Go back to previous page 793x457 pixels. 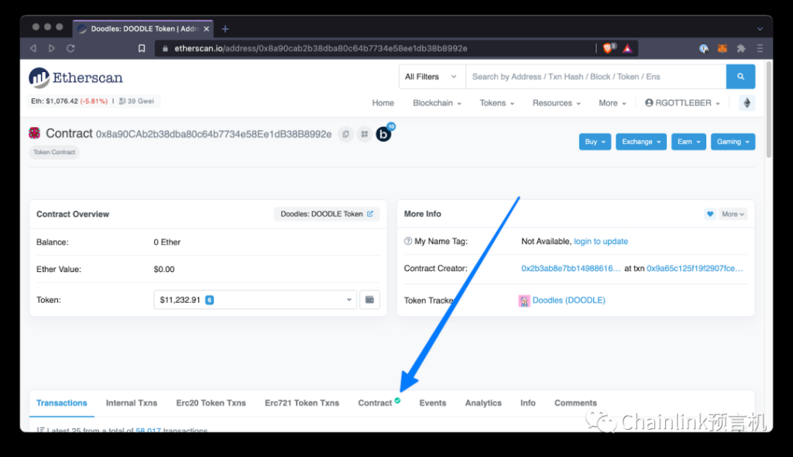pos(33,48)
